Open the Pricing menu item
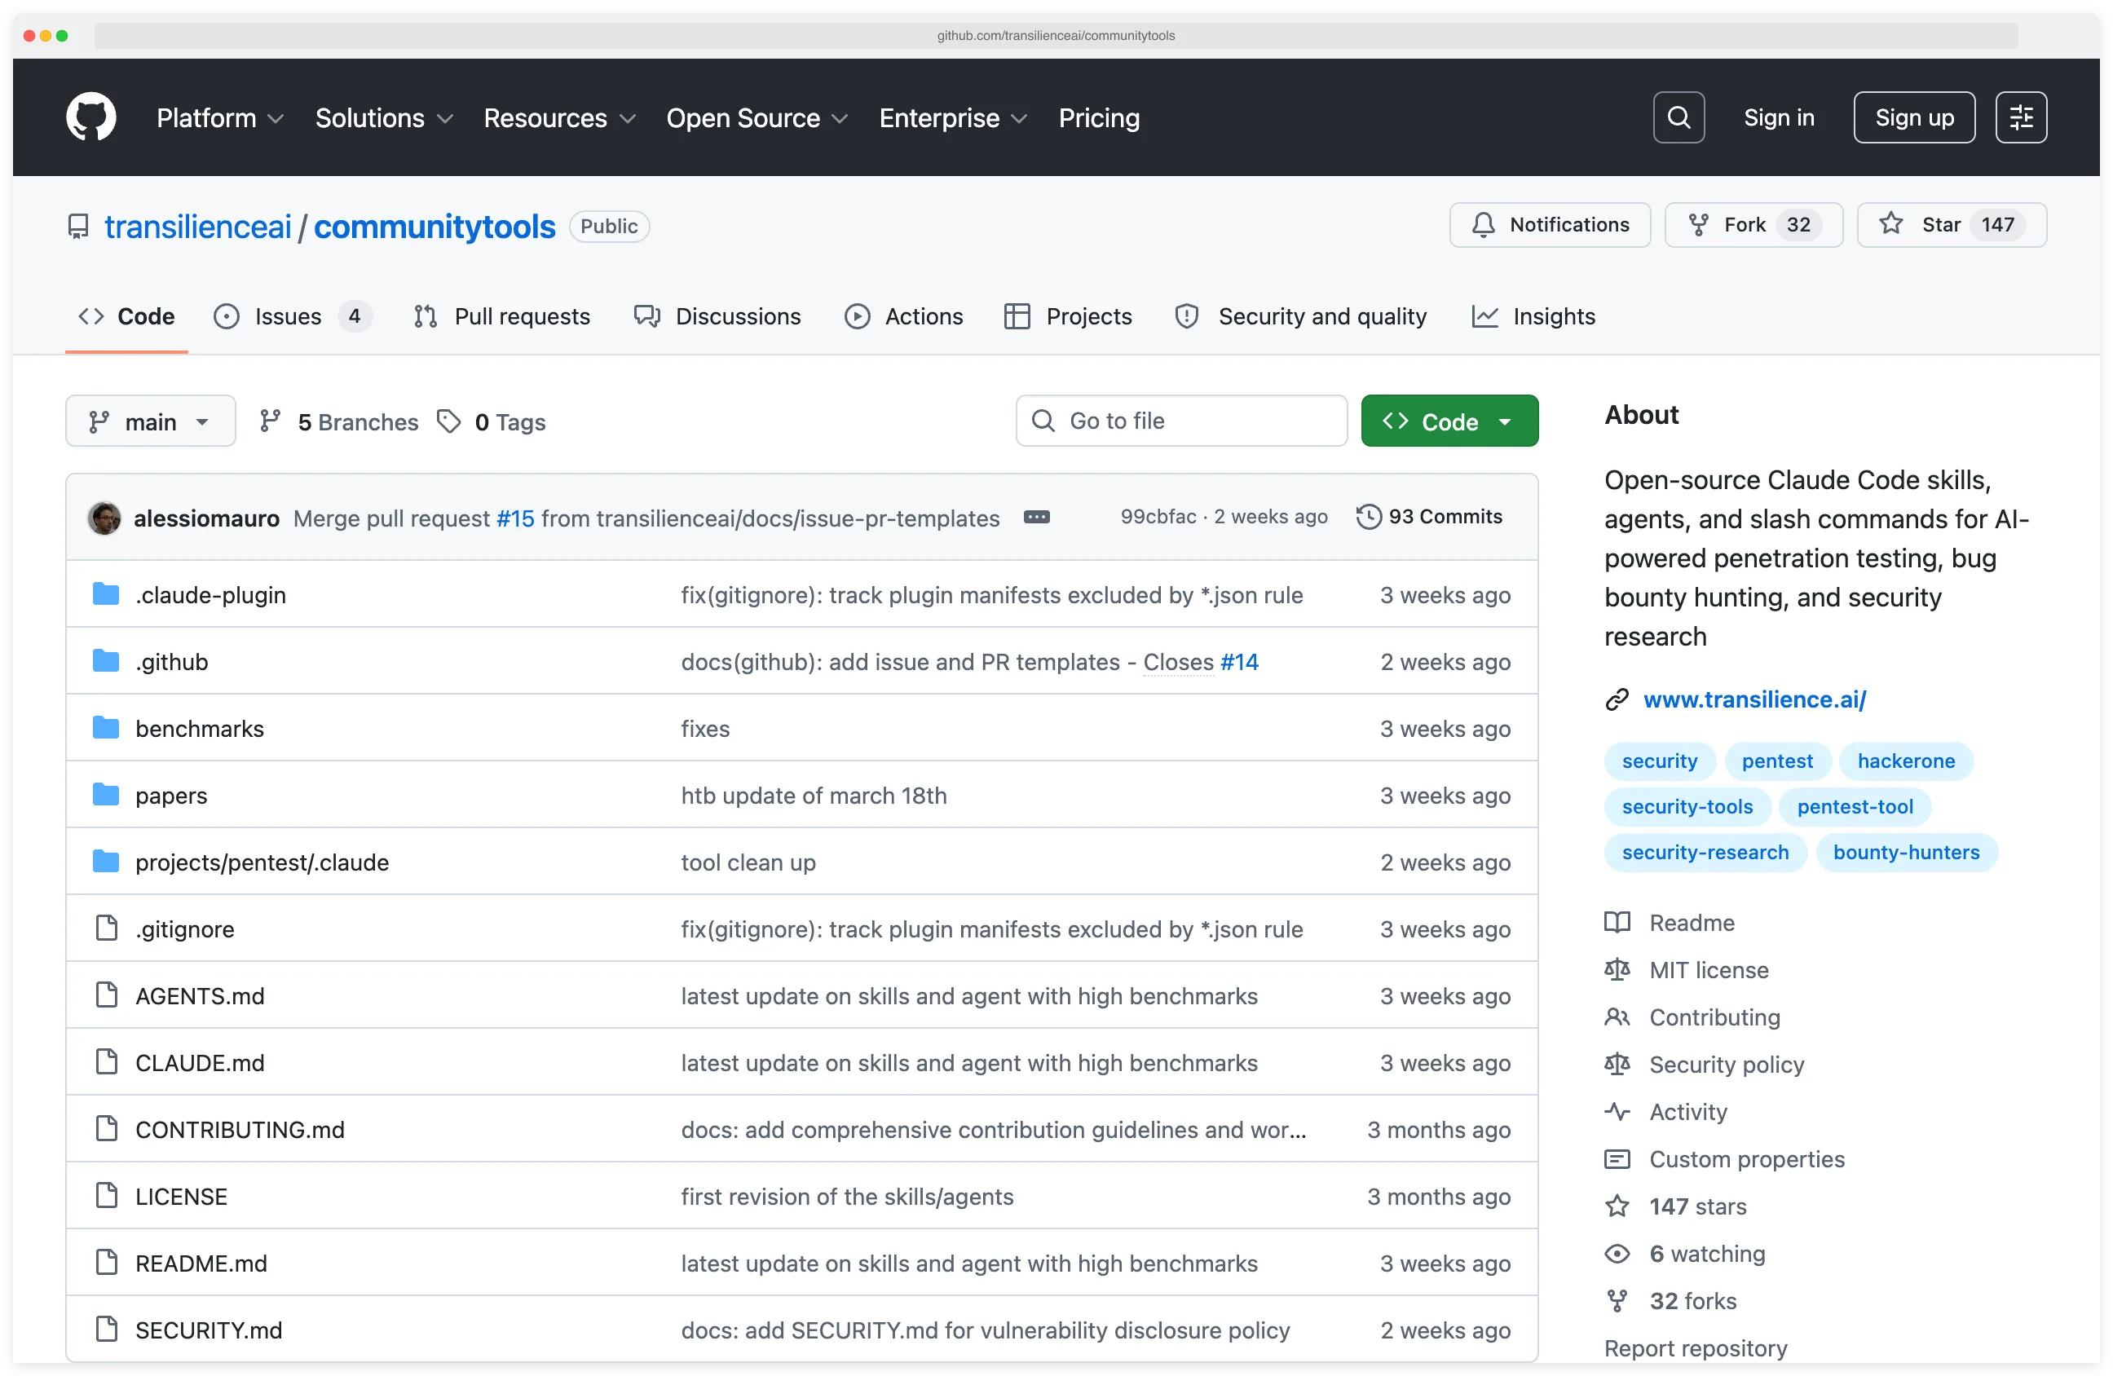The height and width of the screenshot is (1376, 2113). [1099, 117]
